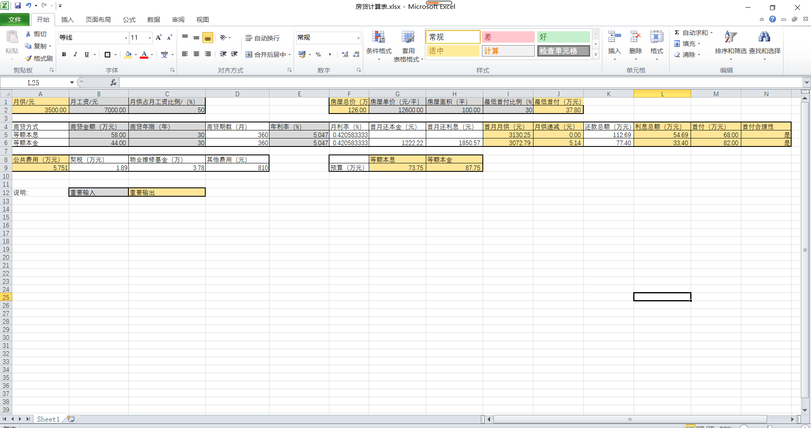Open the File (文件) tab
The height and width of the screenshot is (428, 811).
point(15,19)
